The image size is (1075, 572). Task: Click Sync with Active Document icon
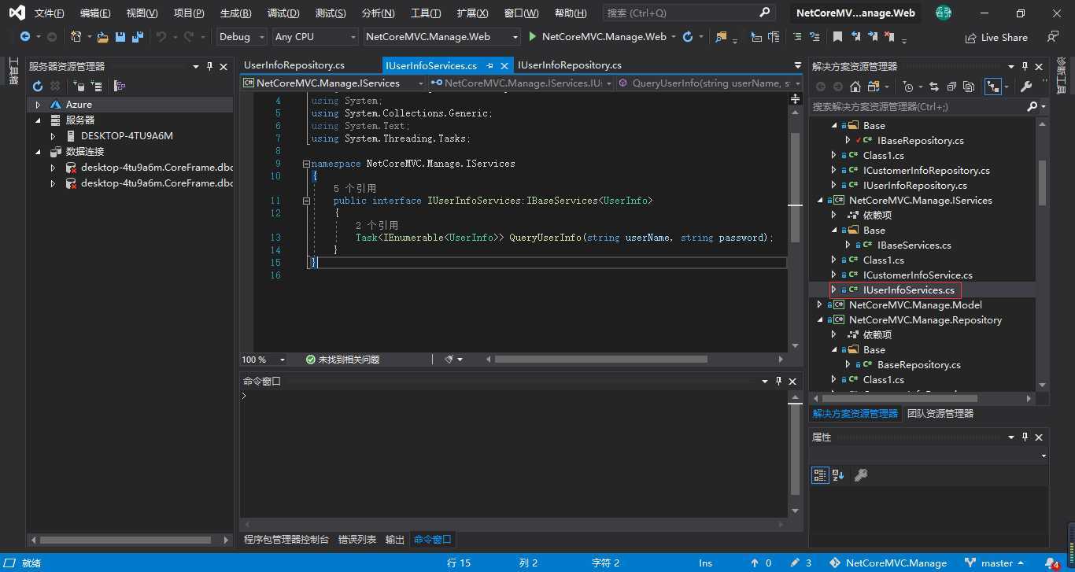pyautogui.click(x=934, y=87)
